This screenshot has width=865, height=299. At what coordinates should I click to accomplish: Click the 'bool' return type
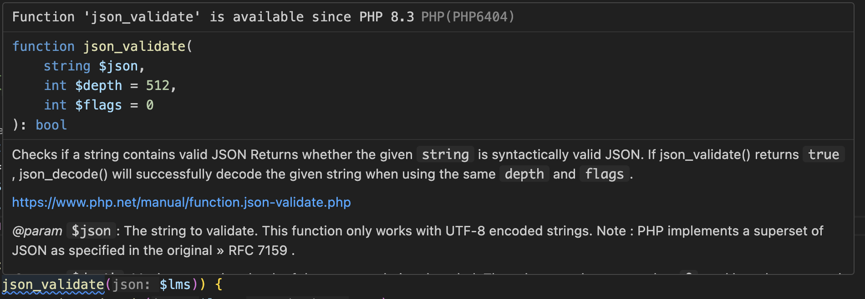[51, 125]
